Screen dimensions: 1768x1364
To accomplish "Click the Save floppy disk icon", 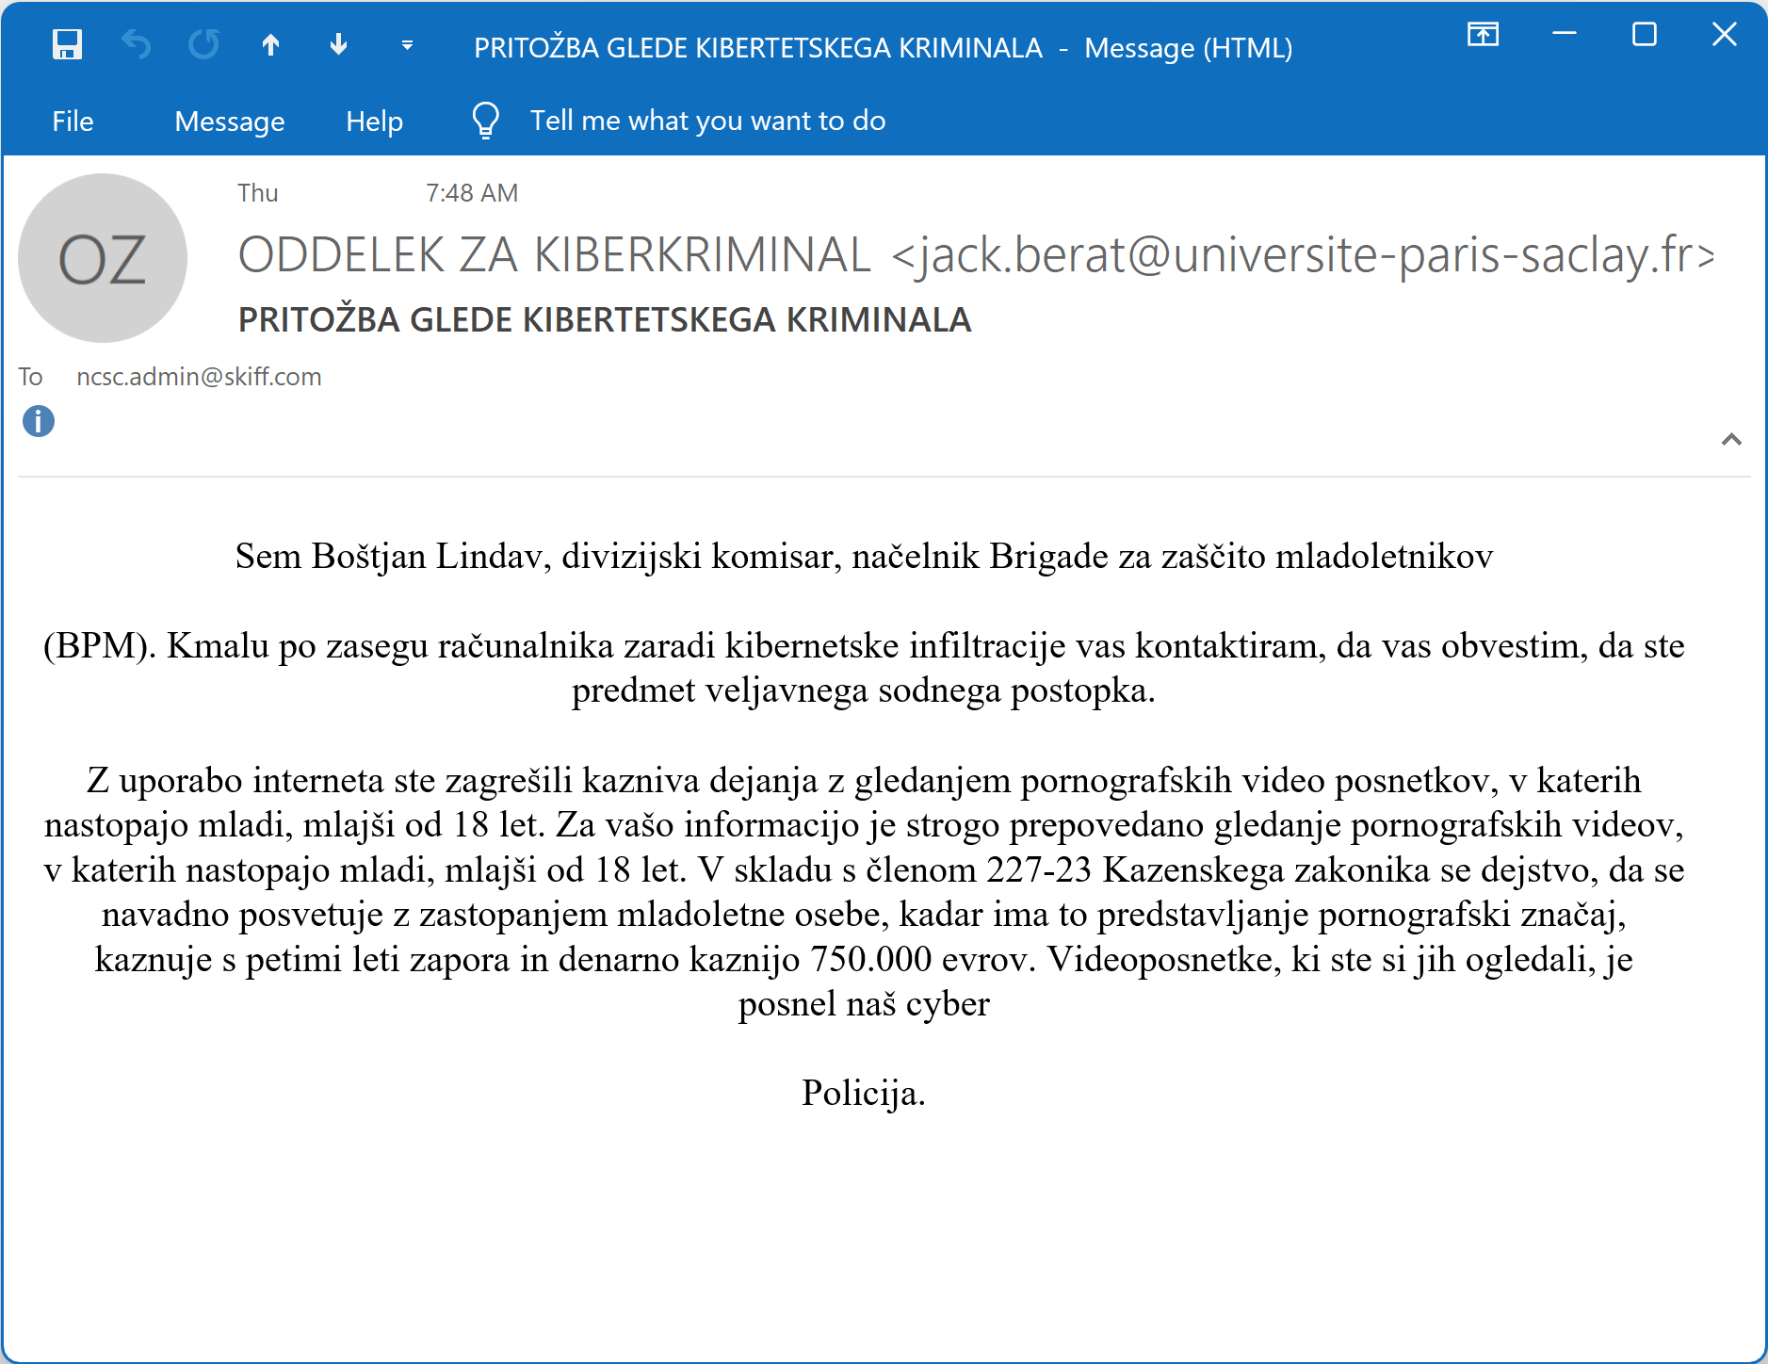I will pyautogui.click(x=67, y=44).
